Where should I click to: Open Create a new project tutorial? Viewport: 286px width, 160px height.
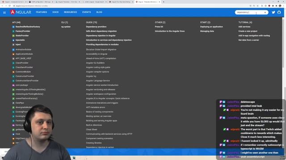click(248, 31)
